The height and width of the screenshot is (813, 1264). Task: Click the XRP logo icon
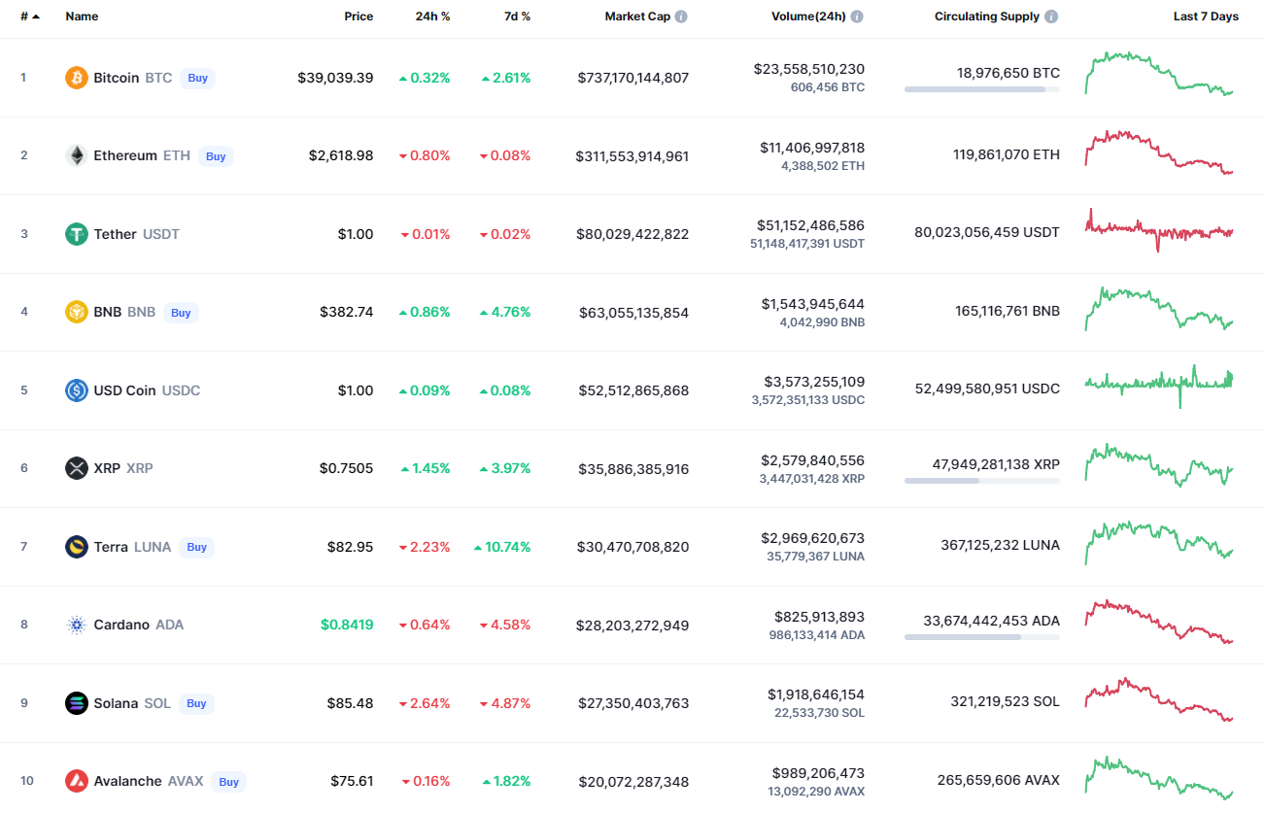tap(77, 468)
